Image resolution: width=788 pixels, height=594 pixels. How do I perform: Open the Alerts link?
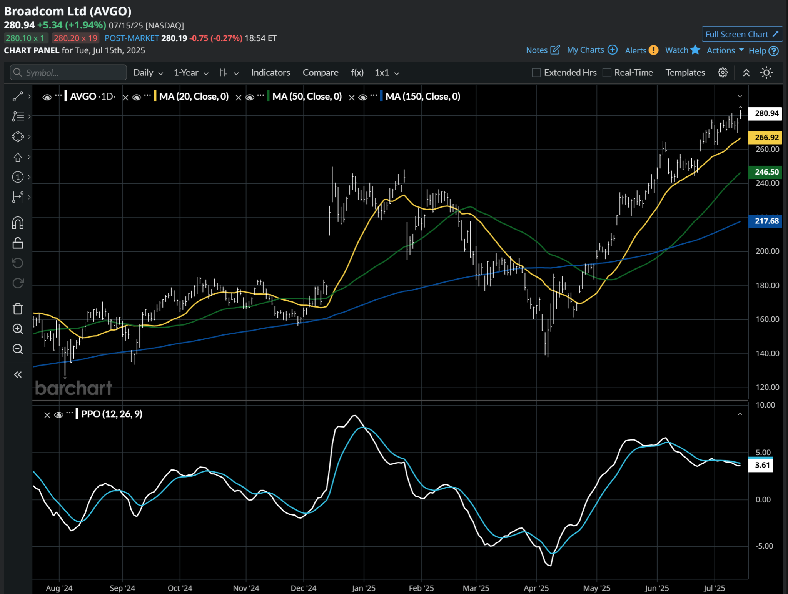[636, 50]
